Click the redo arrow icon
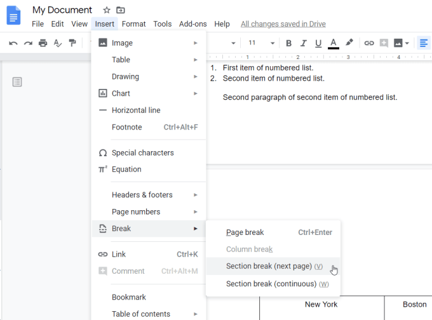Screen dimensions: 432x320 coord(28,43)
